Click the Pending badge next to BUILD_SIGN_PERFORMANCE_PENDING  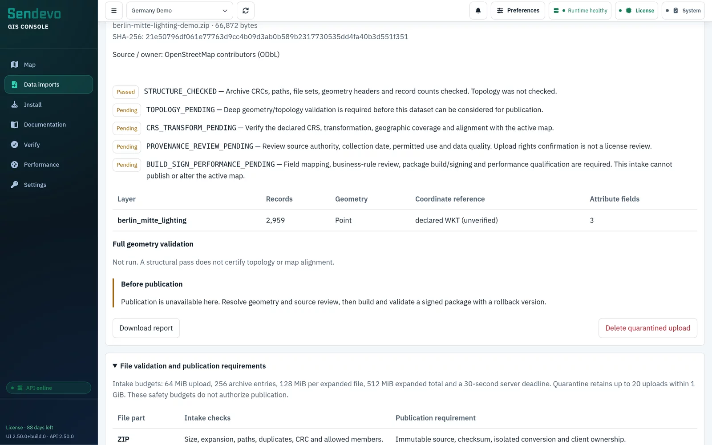point(127,165)
